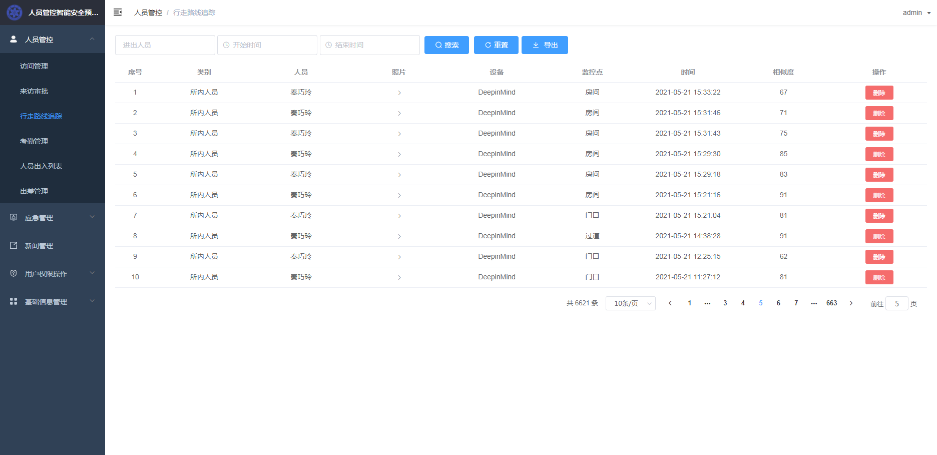Open the admin user dropdown
Screen dimensions: 937x455
[x=916, y=13]
